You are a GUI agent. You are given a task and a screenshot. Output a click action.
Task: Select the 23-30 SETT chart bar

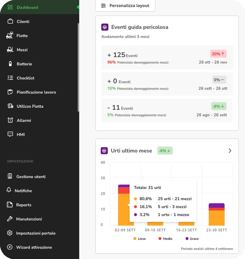(217, 215)
